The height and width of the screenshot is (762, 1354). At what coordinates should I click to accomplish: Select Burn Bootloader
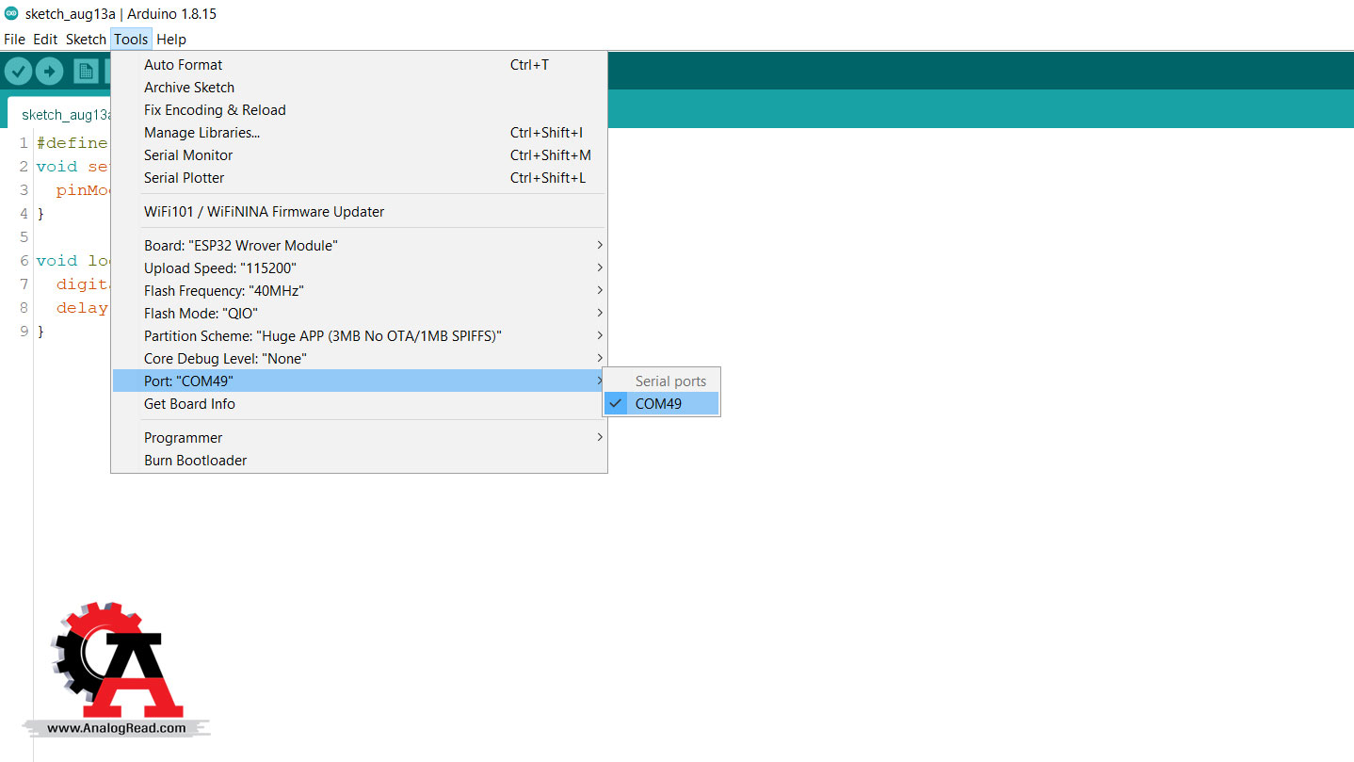click(x=359, y=461)
